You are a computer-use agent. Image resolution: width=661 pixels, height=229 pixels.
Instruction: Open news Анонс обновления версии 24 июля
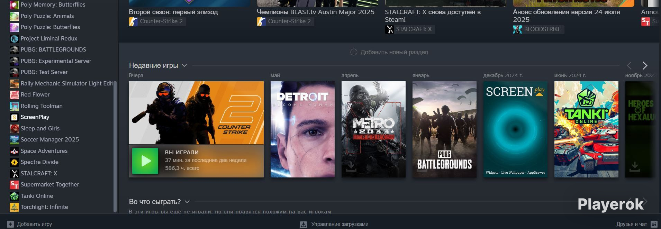click(x=566, y=16)
